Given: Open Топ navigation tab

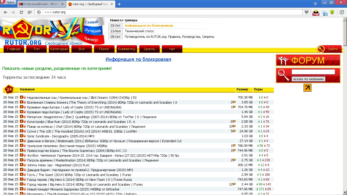Looking at the screenshot, I should point(36,49).
